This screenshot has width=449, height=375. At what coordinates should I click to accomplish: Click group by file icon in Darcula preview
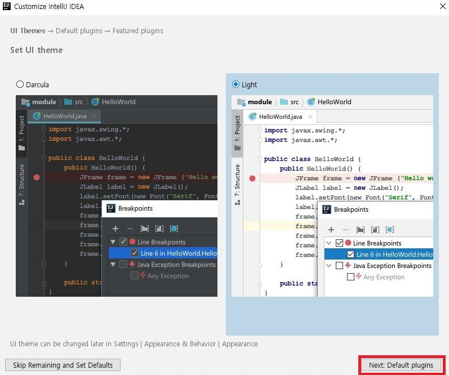point(159,229)
